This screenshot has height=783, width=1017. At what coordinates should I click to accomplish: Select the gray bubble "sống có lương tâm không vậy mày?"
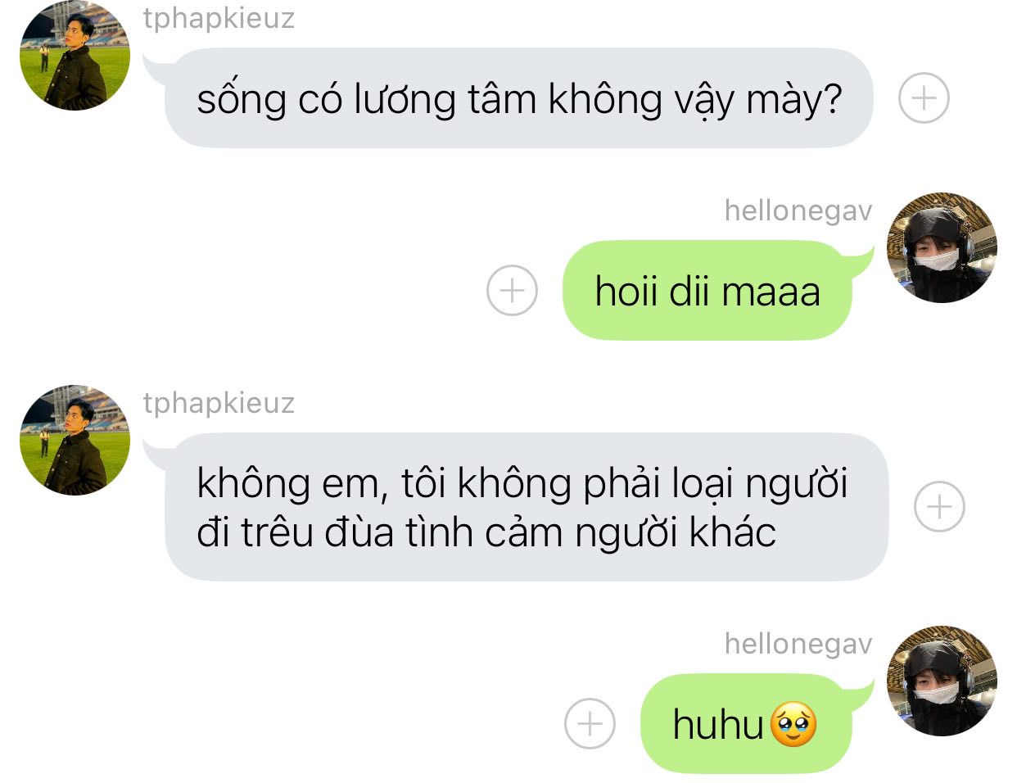point(519,98)
